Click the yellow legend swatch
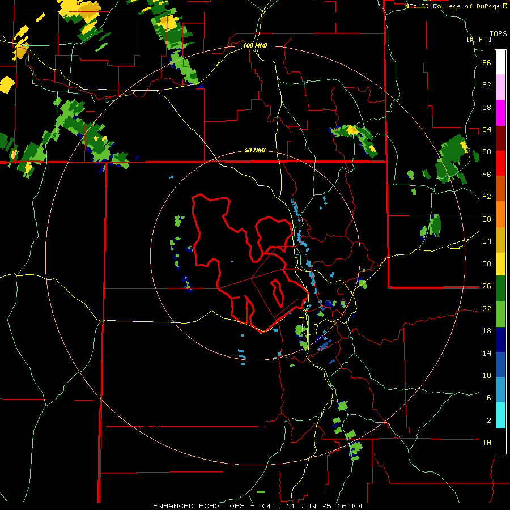510x510 pixels. tap(500, 263)
